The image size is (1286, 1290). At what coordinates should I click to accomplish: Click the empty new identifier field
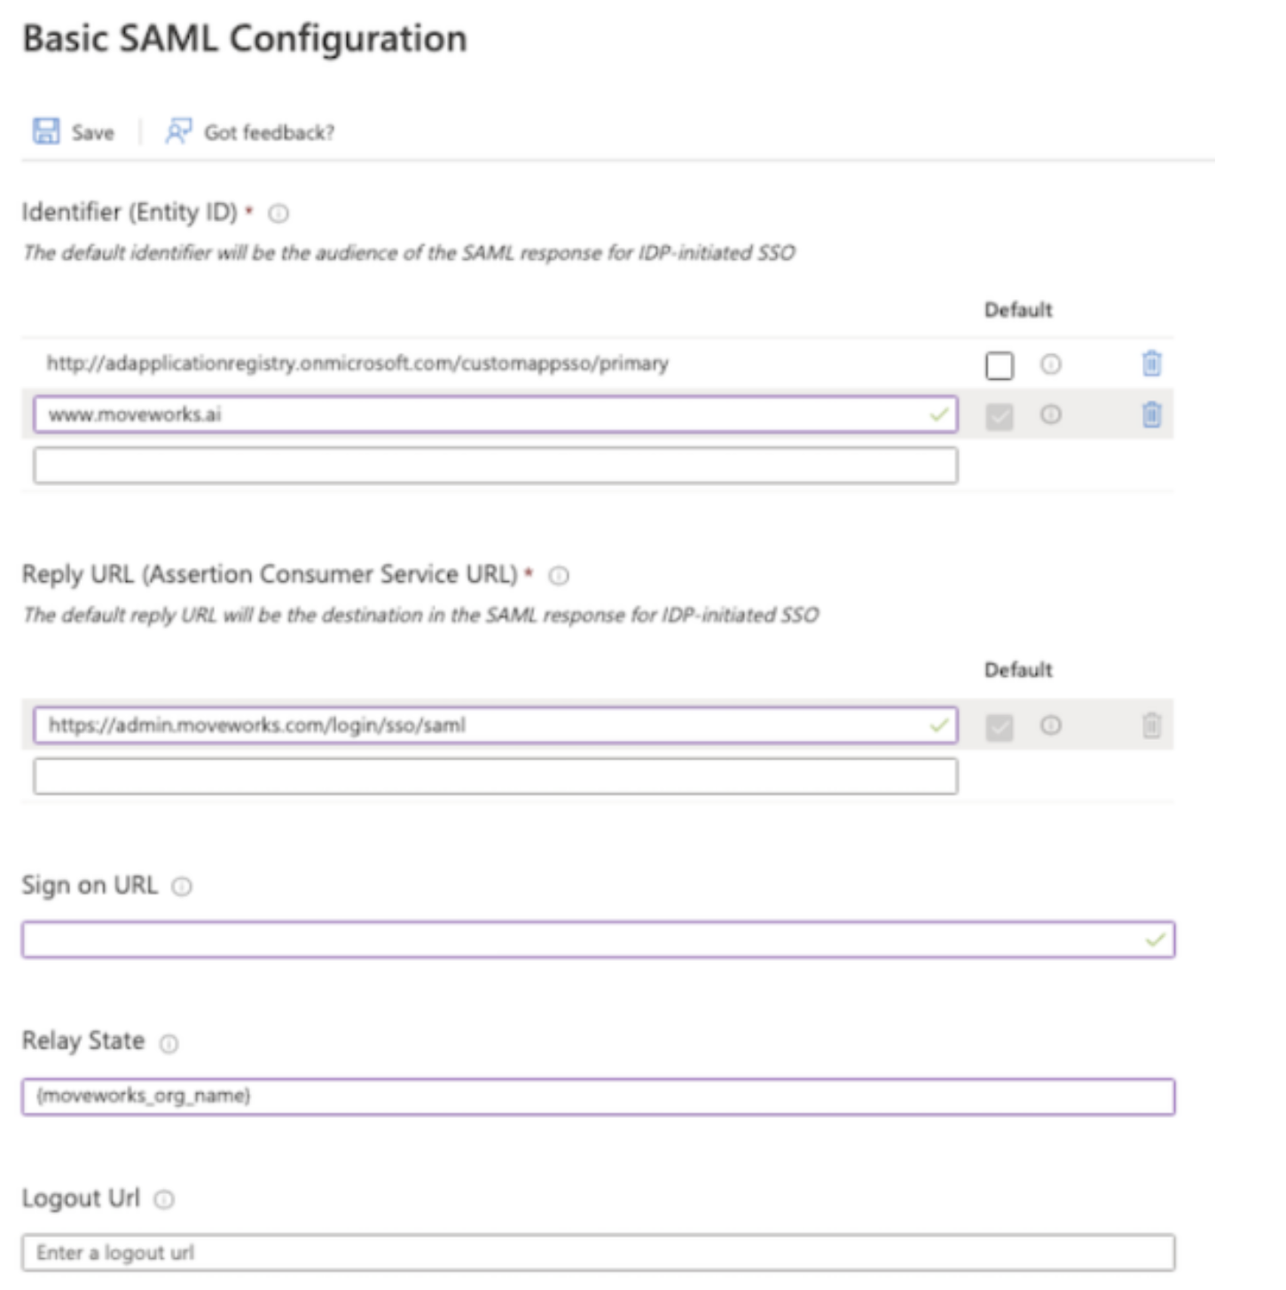click(496, 466)
